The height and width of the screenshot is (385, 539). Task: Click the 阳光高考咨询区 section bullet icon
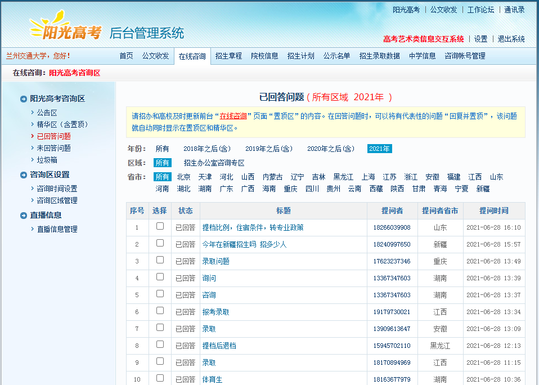point(24,99)
